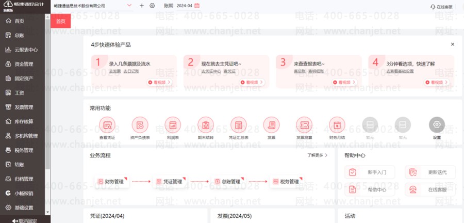Click 总账管理 in the business flow
This screenshot has height=223, width=464.
[x=228, y=182]
